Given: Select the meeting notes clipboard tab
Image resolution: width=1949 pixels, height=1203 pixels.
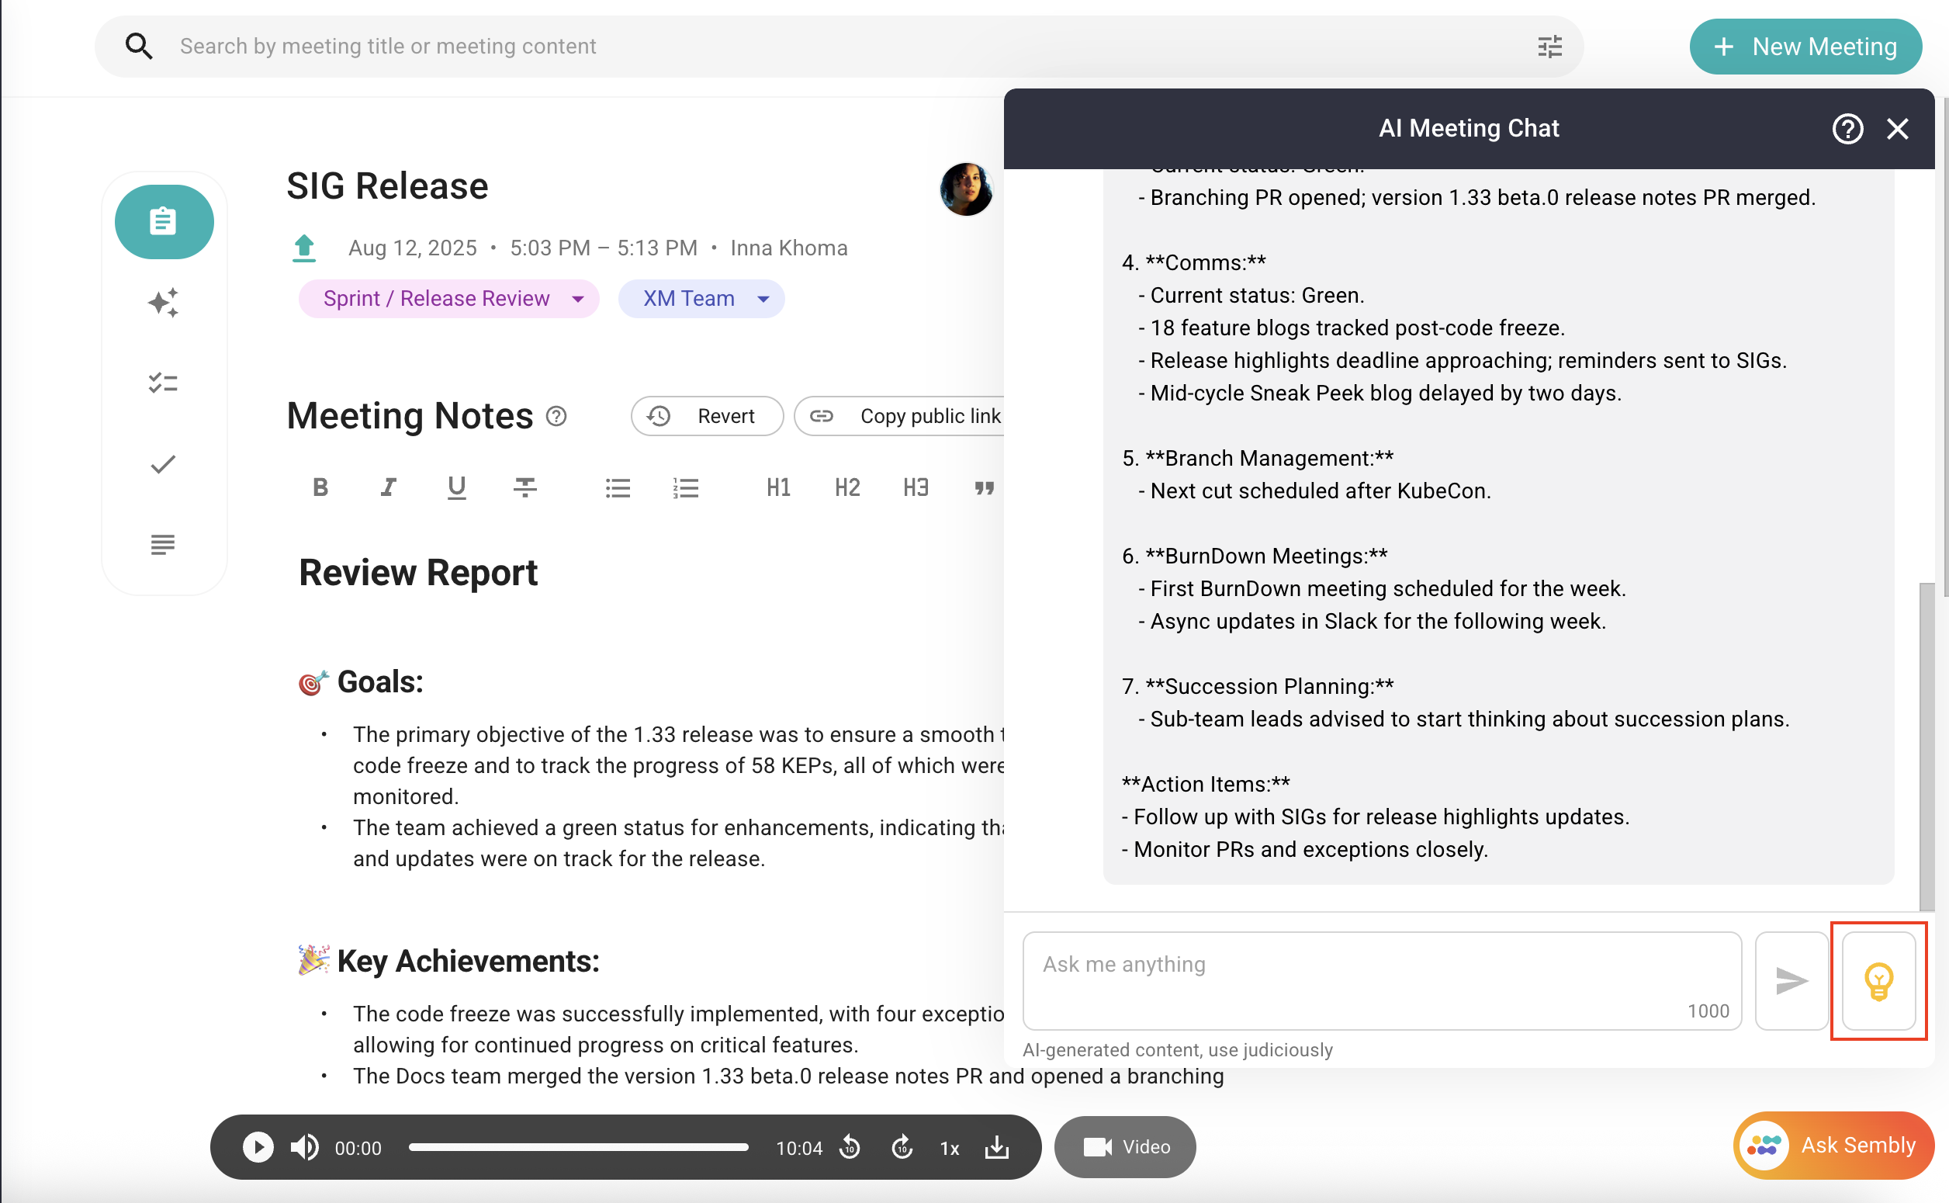Looking at the screenshot, I should (164, 222).
